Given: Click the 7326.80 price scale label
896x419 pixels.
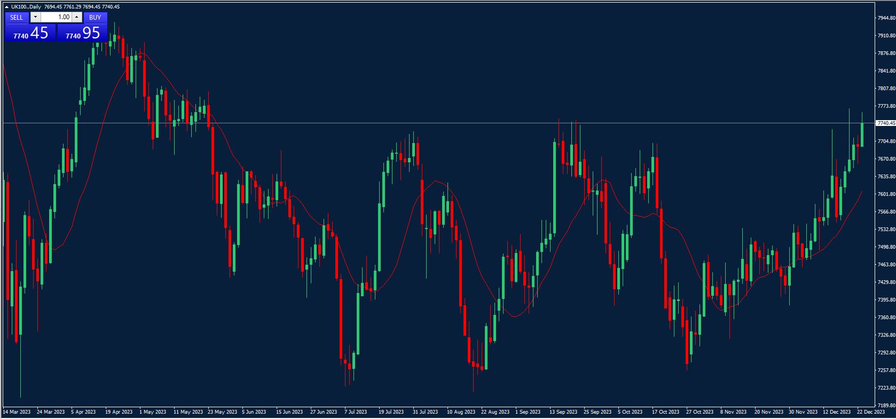Looking at the screenshot, I should click(886, 335).
